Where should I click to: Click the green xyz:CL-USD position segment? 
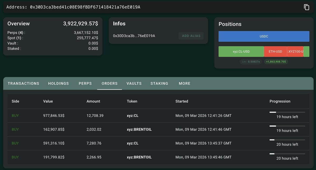[241, 52]
